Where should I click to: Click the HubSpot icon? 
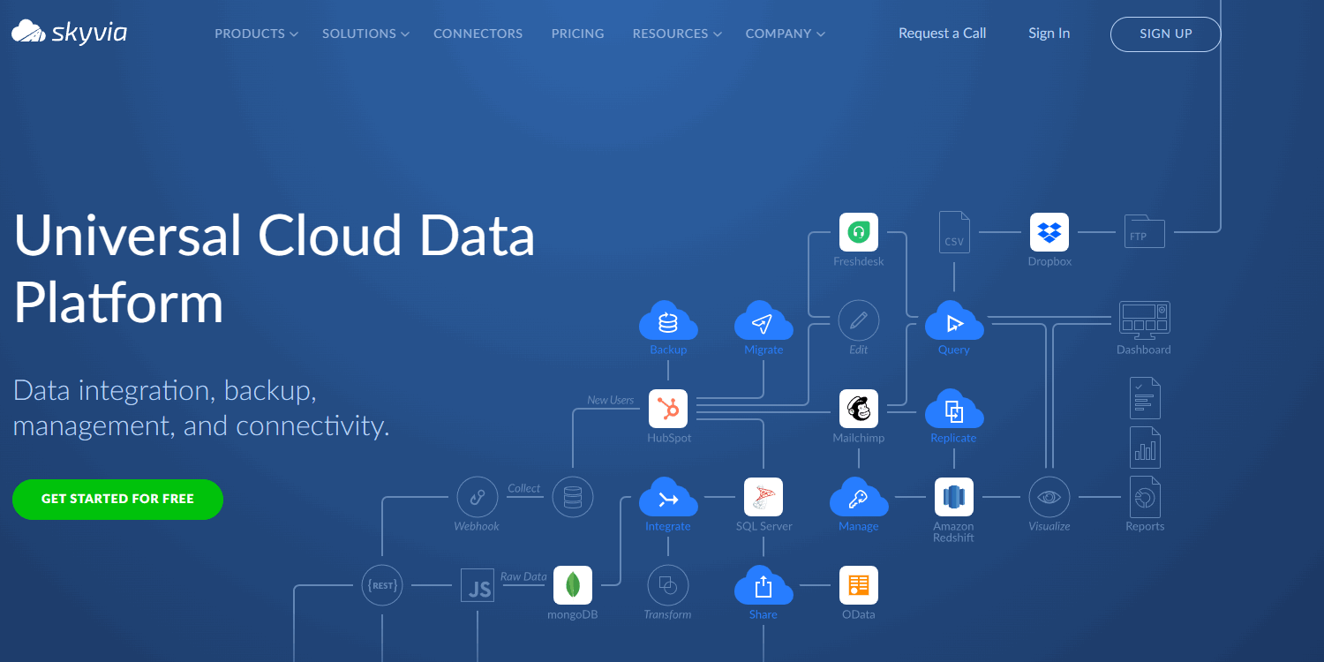(668, 409)
